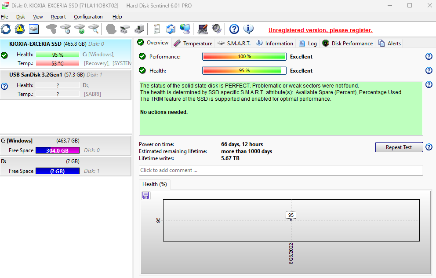Click the help icon beside Performance row

coord(429,56)
